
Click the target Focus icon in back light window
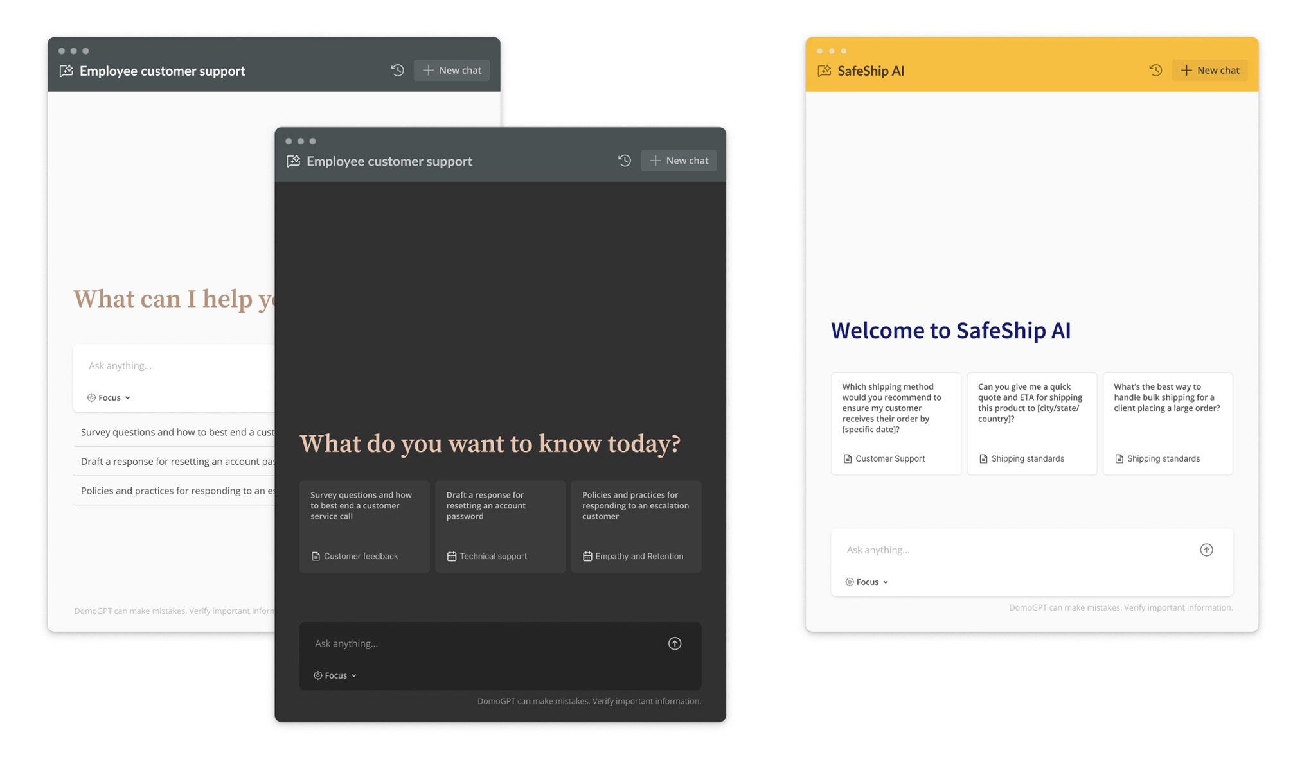(91, 397)
